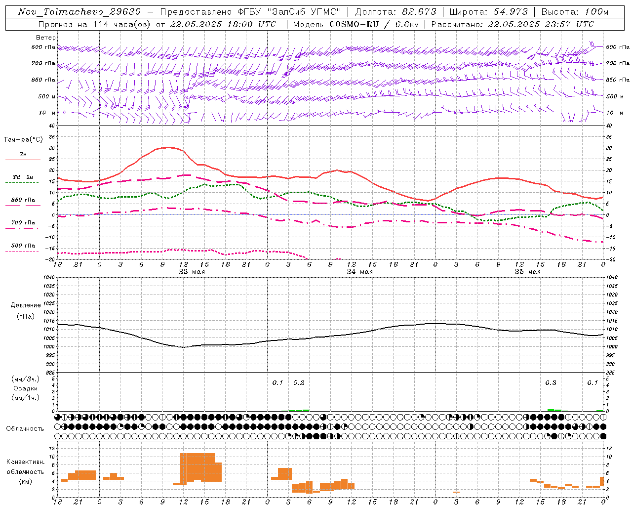Click the 'Ветер' wind panel label
Viewport: 632px width, 506px height.
coord(46,38)
